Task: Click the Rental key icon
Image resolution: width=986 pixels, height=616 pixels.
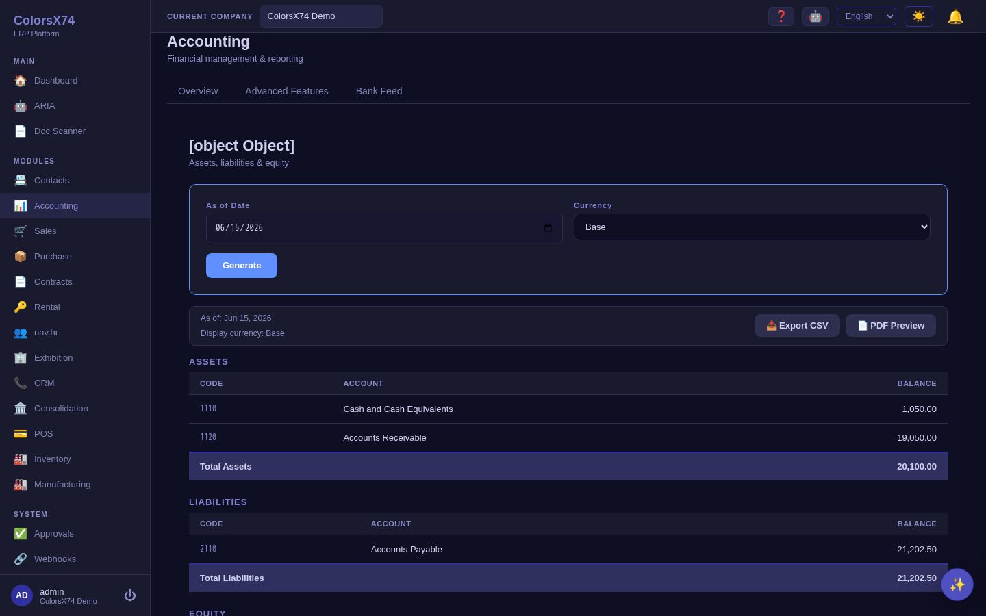Action: click(x=21, y=307)
